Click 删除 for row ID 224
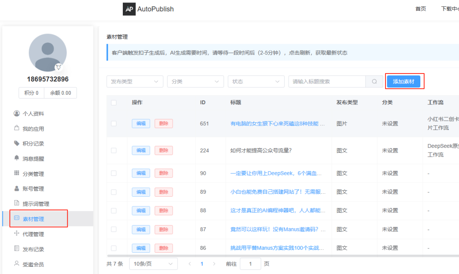The width and height of the screenshot is (459, 274). (164, 150)
